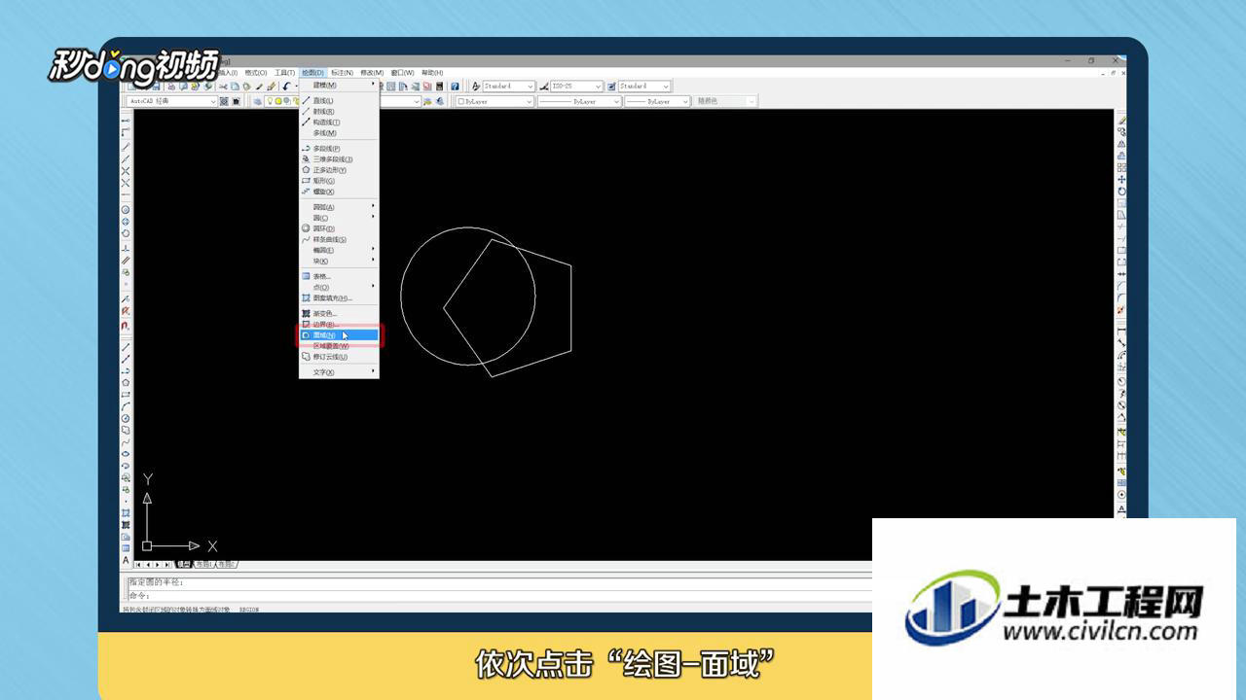The height and width of the screenshot is (700, 1246).
Task: Choose 样条曲线(S) from the Draw menu
Action: [339, 239]
